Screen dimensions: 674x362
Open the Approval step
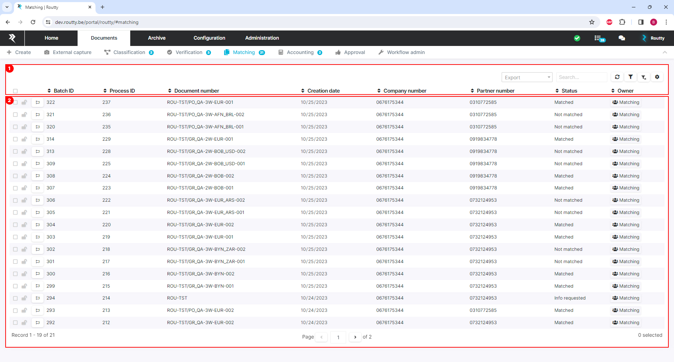point(350,52)
